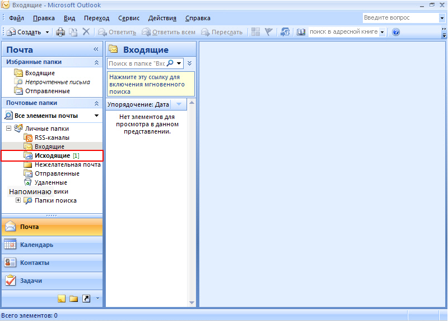This screenshot has width=448, height=321.
Task: Open the toolbar options overflow arrow
Action: click(444, 33)
